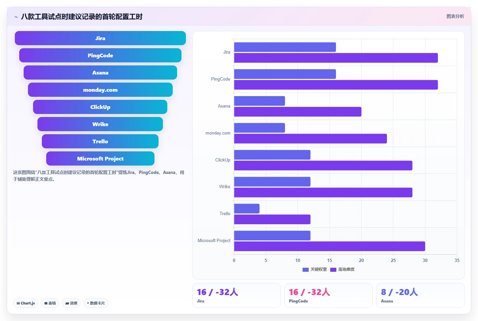The width and height of the screenshot is (478, 321).
Task: Click the 数据卡片 tag chip
Action: (96, 303)
